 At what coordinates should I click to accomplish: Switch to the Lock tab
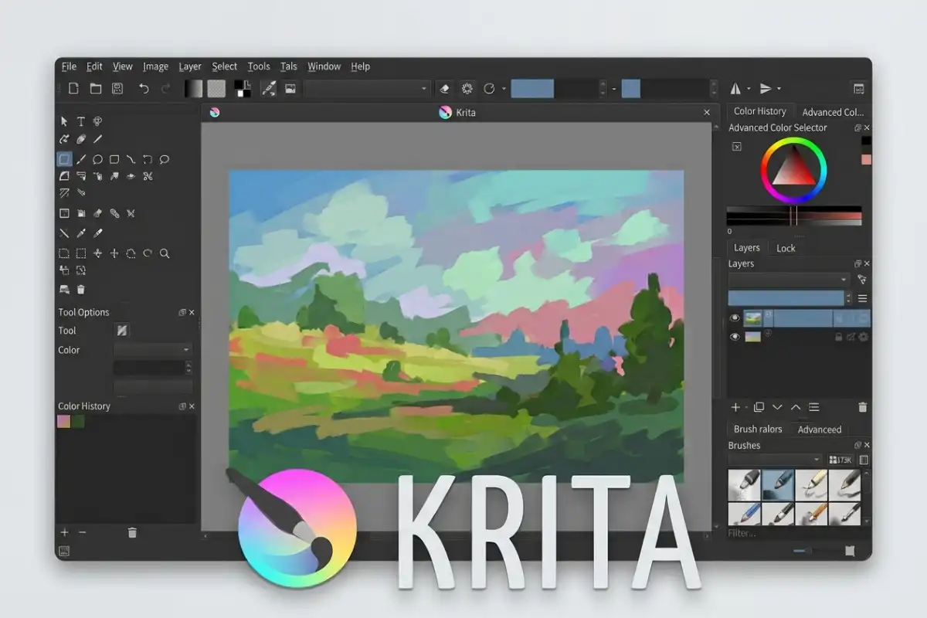[x=786, y=248]
